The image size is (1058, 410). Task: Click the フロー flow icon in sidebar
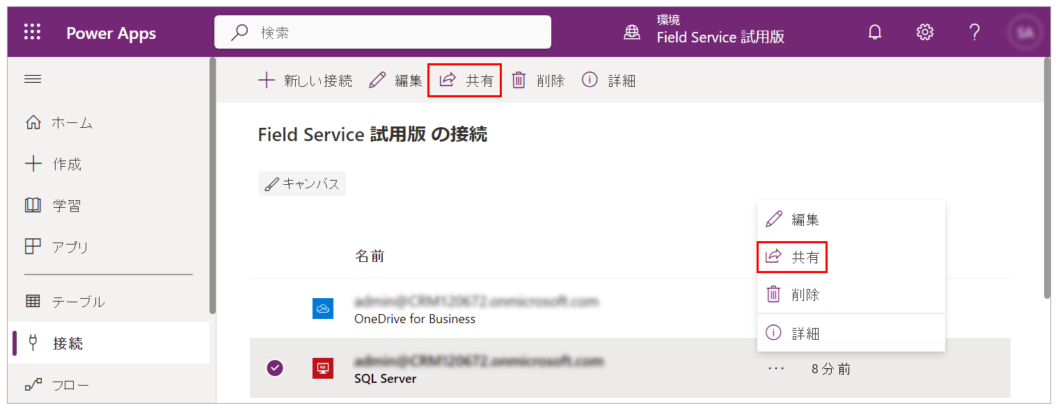[33, 384]
